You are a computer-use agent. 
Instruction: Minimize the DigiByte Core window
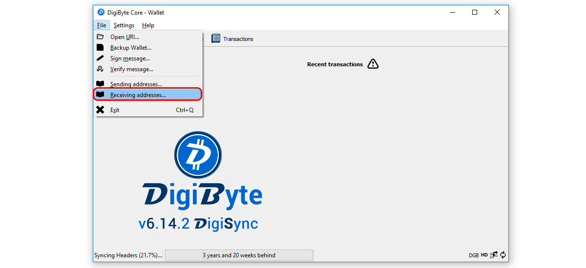(x=452, y=13)
